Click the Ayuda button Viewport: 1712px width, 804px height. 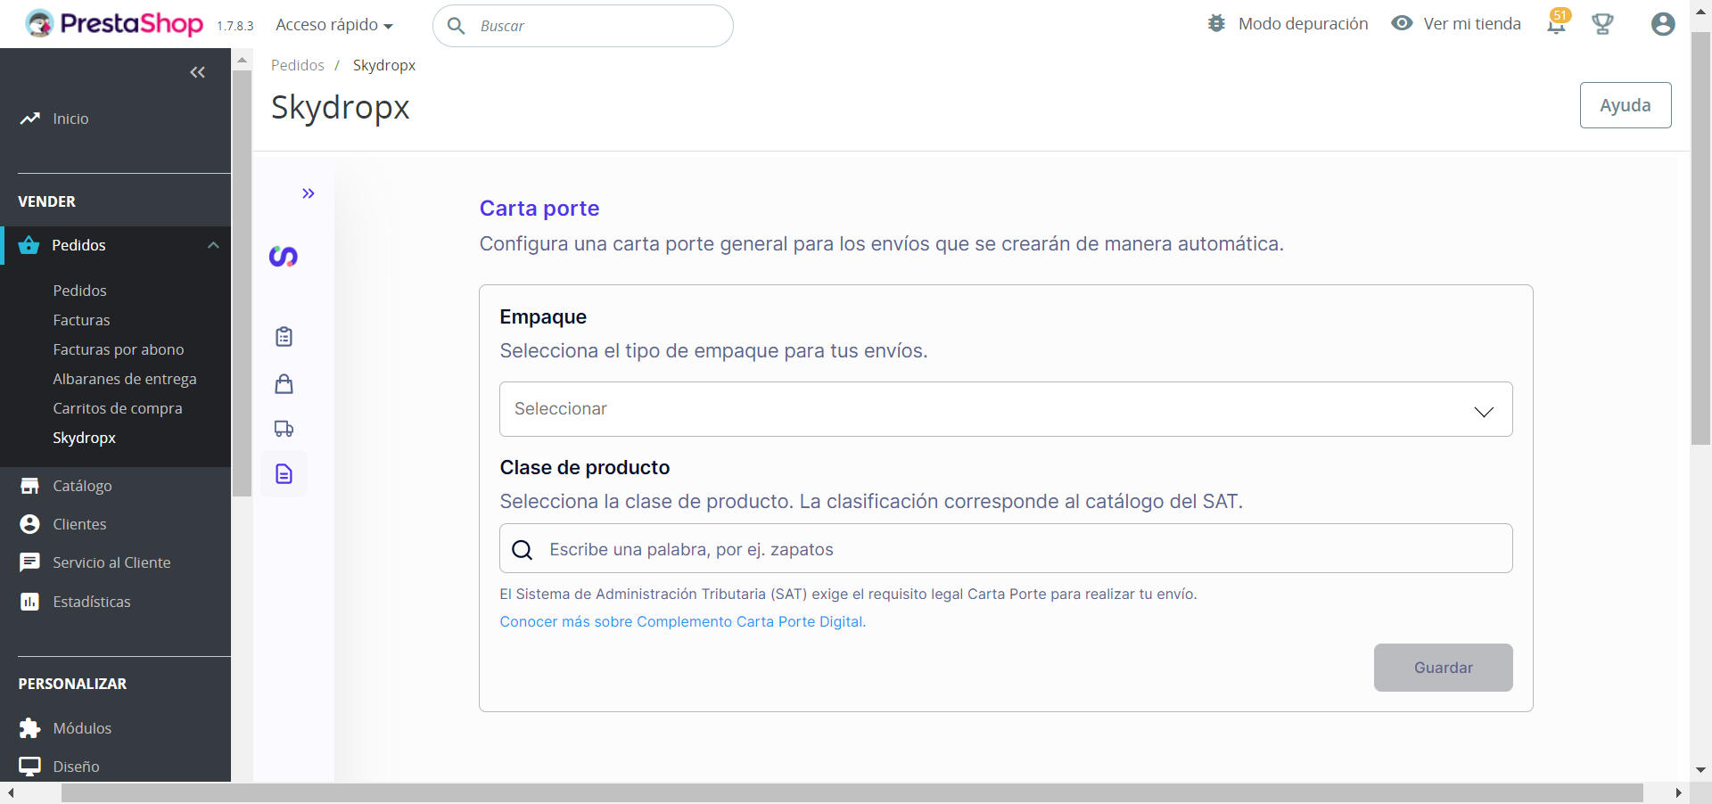click(x=1626, y=105)
